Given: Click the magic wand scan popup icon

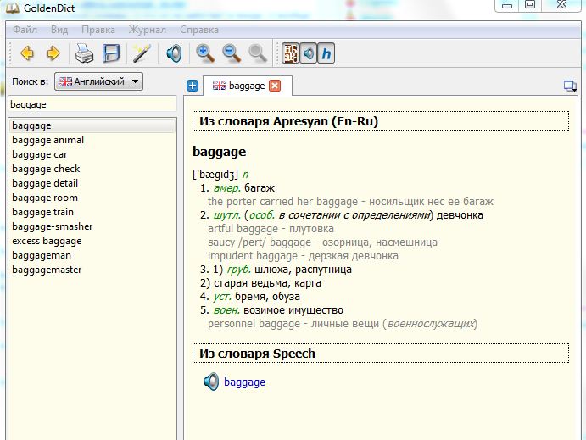Looking at the screenshot, I should point(142,53).
